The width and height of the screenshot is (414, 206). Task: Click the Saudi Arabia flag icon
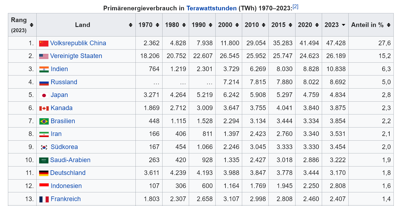pyautogui.click(x=44, y=160)
